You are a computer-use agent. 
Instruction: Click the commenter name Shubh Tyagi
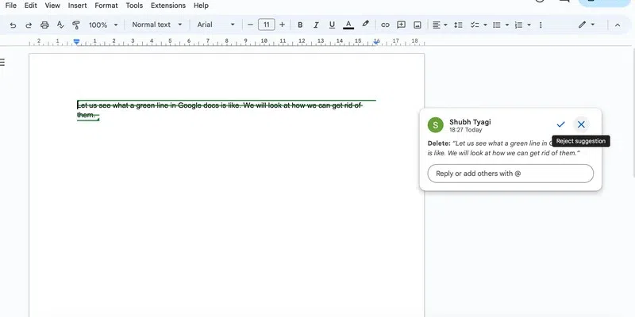(x=470, y=122)
